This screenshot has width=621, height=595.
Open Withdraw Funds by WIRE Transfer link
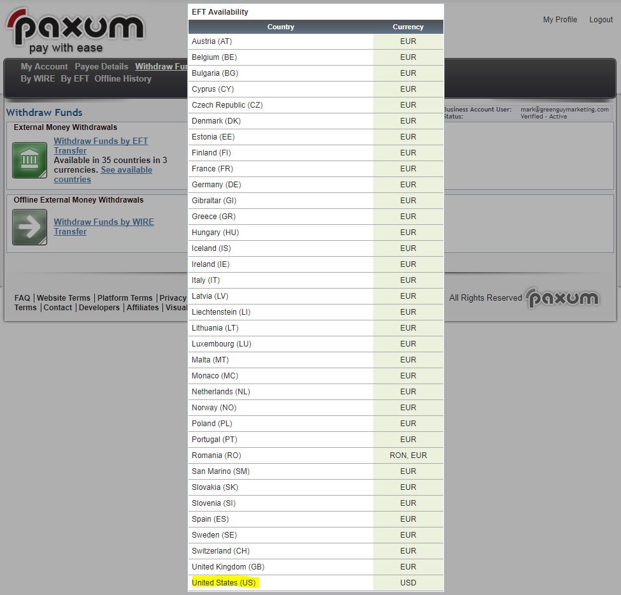pyautogui.click(x=103, y=227)
